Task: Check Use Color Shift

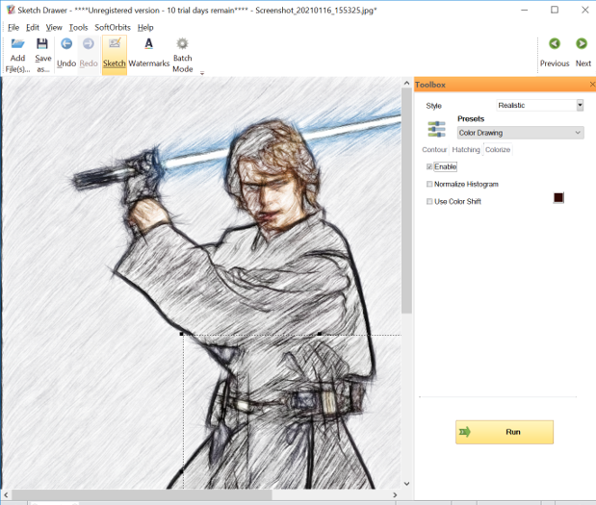Action: [429, 202]
